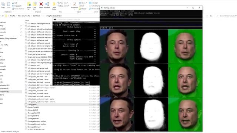Screen dimensions: 237x133
Task: Click the middle green-background masked face preview
Action: click(x=185, y=81)
